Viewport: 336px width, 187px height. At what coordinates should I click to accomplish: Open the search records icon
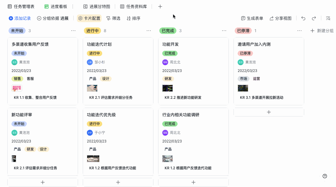pyautogui.click(x=328, y=18)
